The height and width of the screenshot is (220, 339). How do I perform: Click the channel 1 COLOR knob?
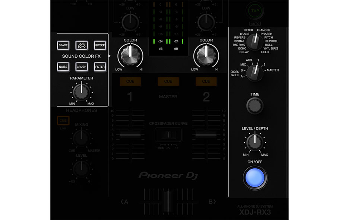click(x=130, y=55)
